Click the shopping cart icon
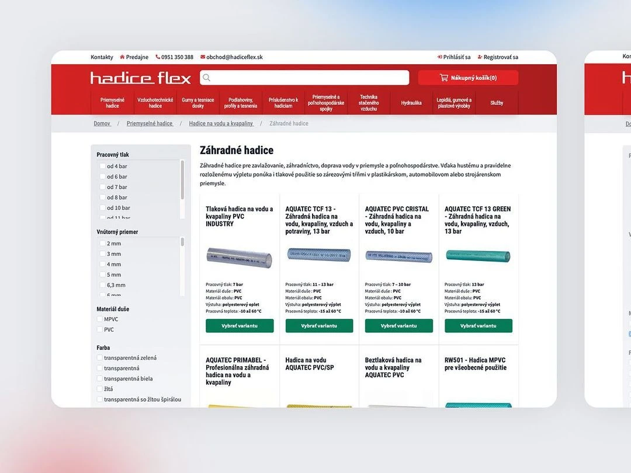Viewport: 631px width, 473px height. 444,78
